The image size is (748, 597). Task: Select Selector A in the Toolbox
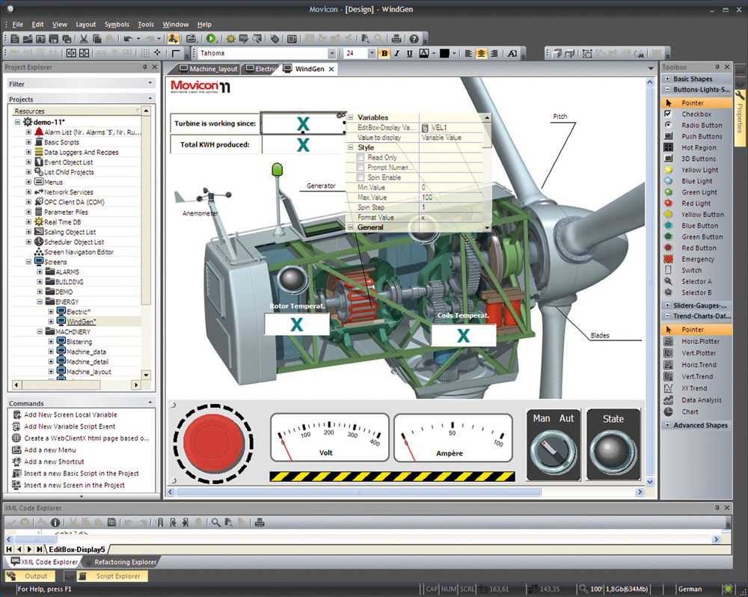coord(696,281)
